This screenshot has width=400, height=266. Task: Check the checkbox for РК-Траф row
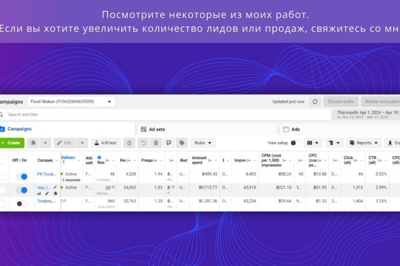point(2,176)
